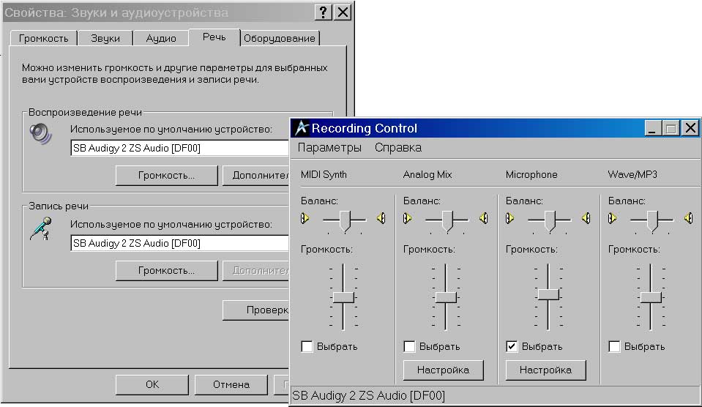Viewport: 702px width, 407px height.
Task: Click left speaker balance icon under MIDI Synth
Action: point(306,218)
